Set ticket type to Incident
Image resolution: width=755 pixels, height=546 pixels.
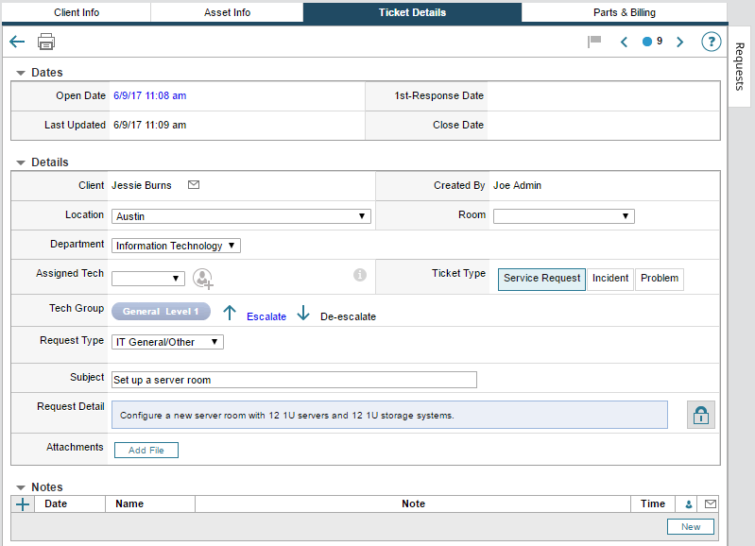coord(610,279)
